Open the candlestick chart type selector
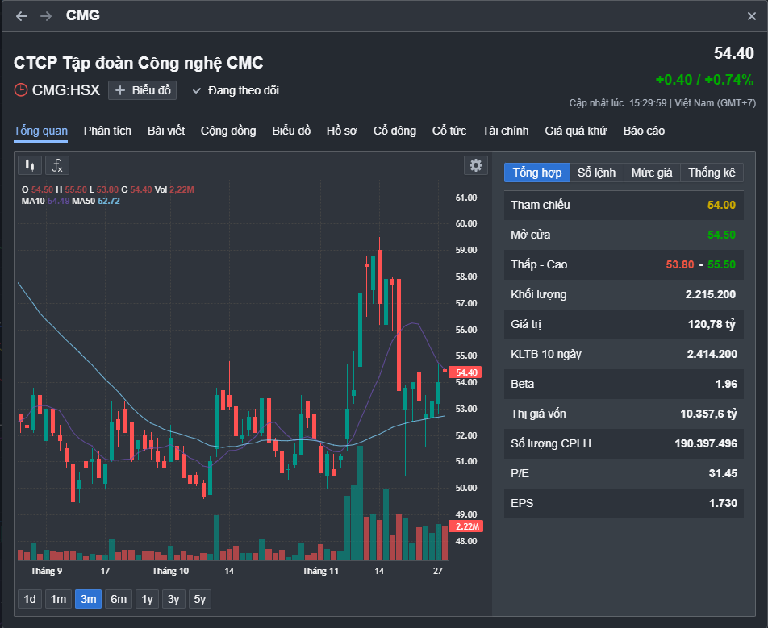The height and width of the screenshot is (628, 768). coord(31,165)
